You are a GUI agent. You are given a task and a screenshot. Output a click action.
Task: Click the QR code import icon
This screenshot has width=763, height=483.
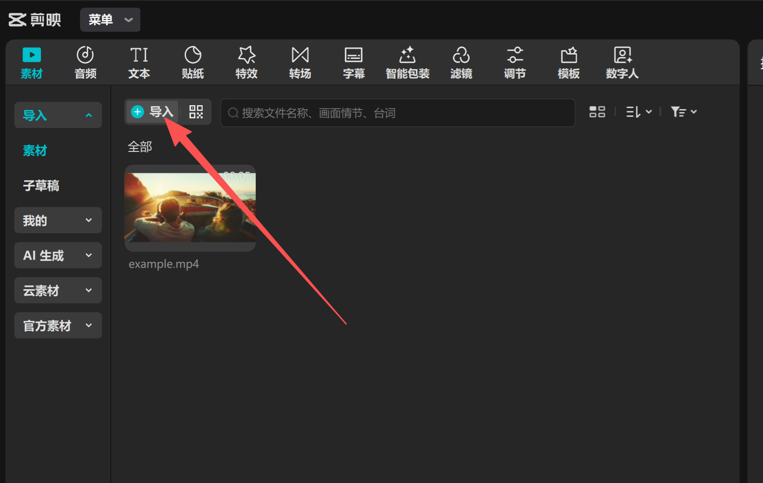pos(196,112)
